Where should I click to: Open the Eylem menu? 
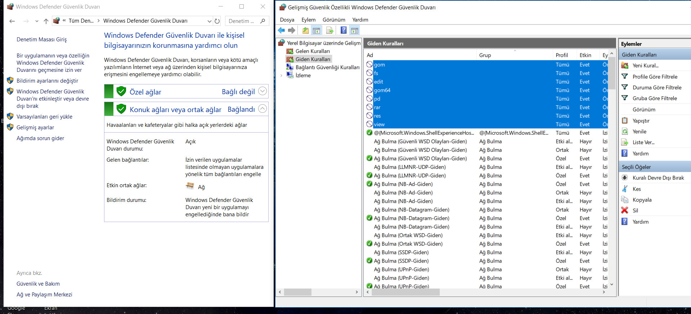coord(309,20)
